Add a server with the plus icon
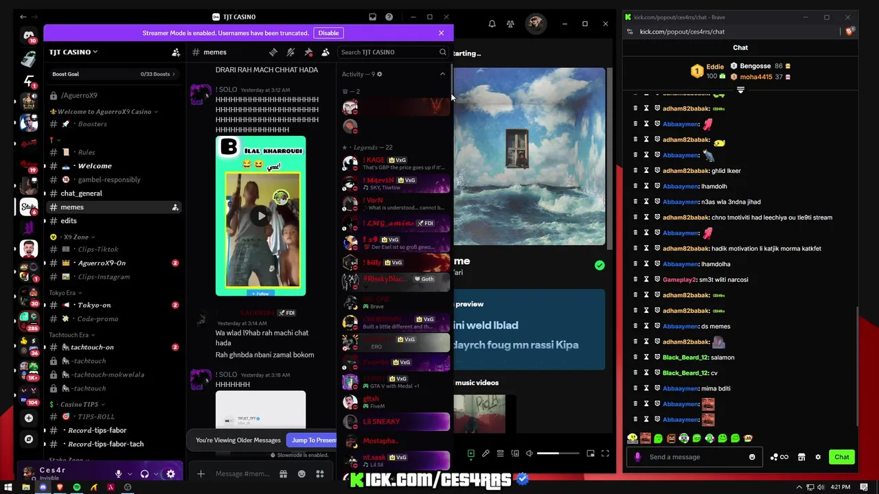Screen dimensions: 879x494 tap(29, 418)
